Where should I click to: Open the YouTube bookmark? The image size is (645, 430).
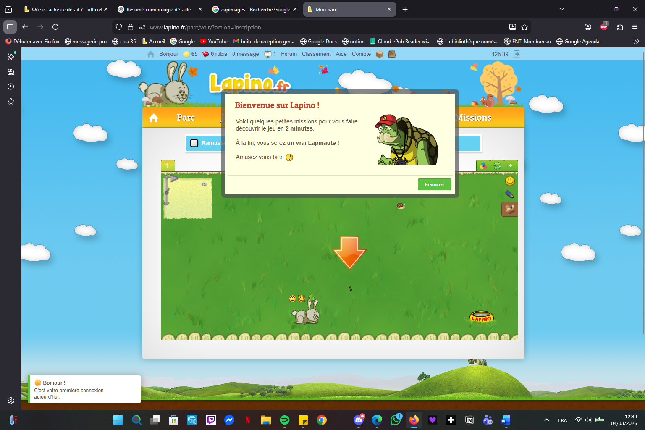click(x=214, y=41)
